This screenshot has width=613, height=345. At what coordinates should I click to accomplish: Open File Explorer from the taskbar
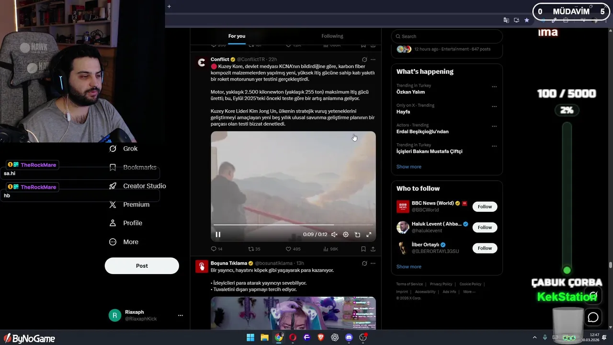264,337
